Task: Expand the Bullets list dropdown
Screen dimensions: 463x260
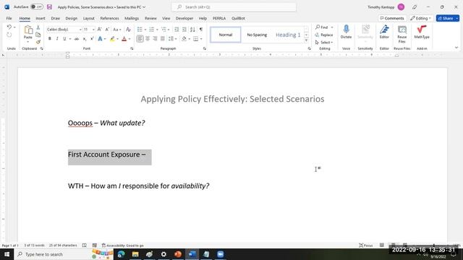Action: [145, 30]
